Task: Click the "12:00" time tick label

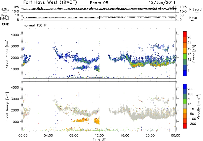Action: tap(99, 136)
